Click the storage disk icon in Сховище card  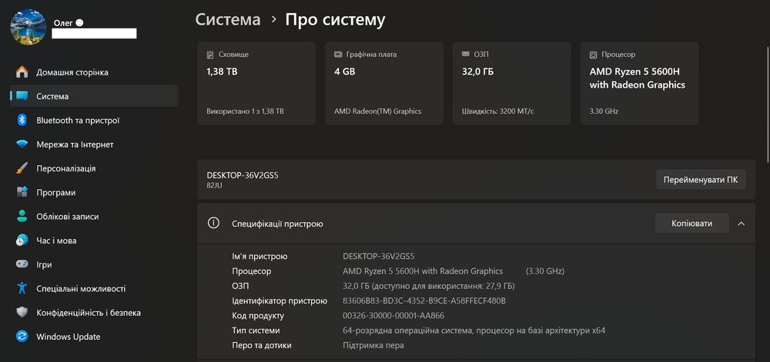point(210,55)
